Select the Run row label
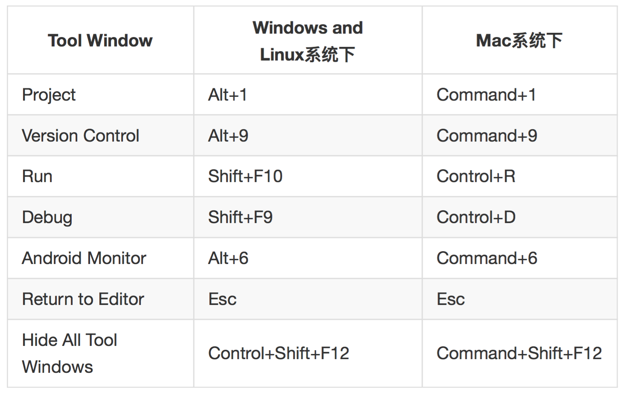This screenshot has height=395, width=627. pos(37,176)
